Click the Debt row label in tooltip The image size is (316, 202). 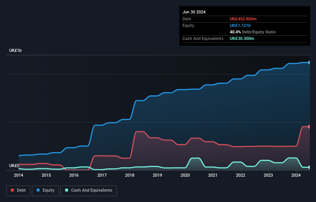click(187, 19)
